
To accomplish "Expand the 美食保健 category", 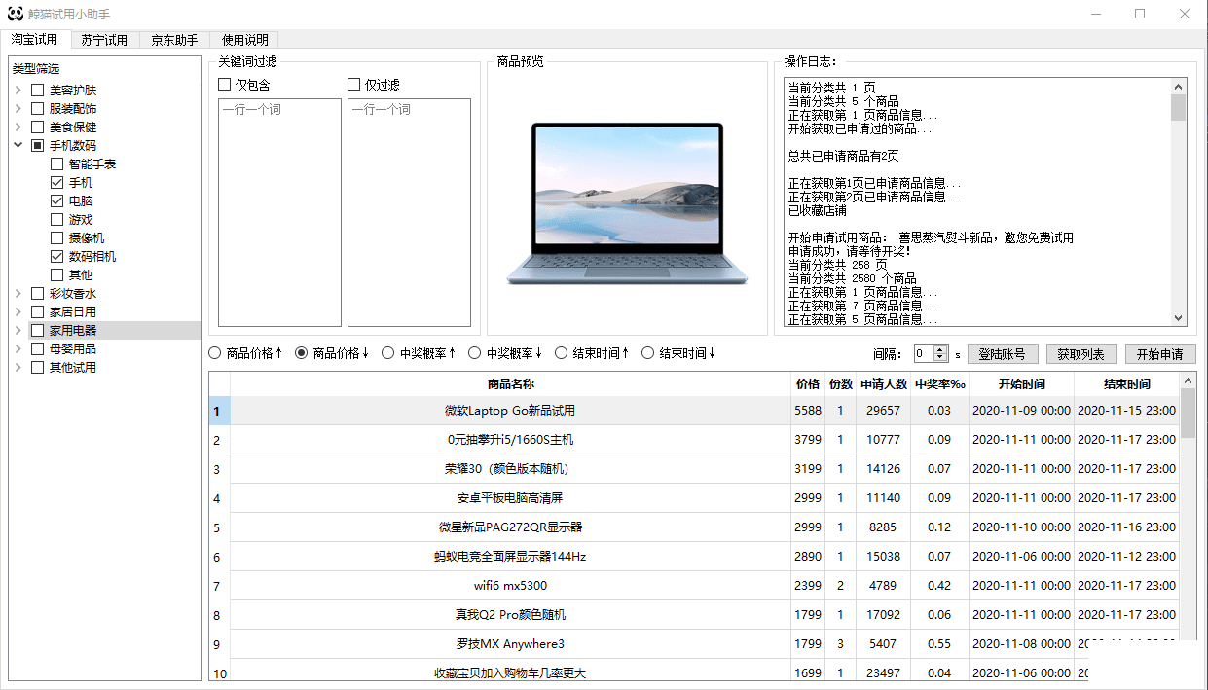I will point(18,127).
